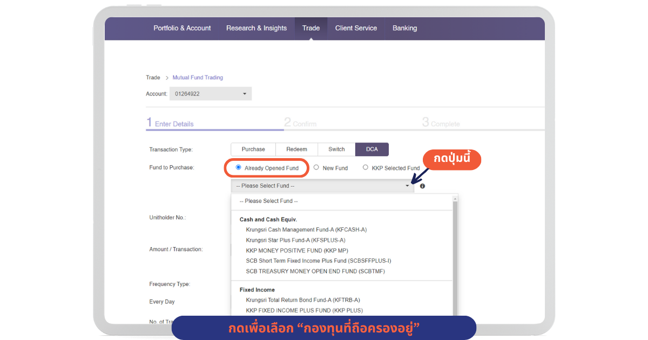The width and height of the screenshot is (648, 340).
Task: Open the Research & Insights menu
Action: coord(256,28)
